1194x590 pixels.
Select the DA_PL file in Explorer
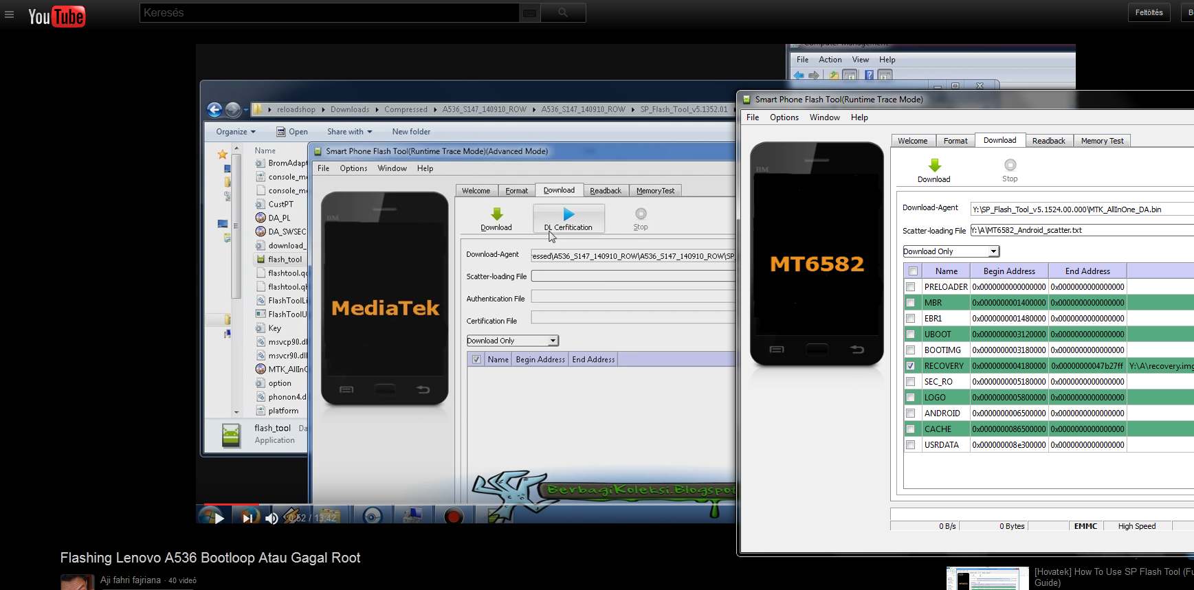279,218
